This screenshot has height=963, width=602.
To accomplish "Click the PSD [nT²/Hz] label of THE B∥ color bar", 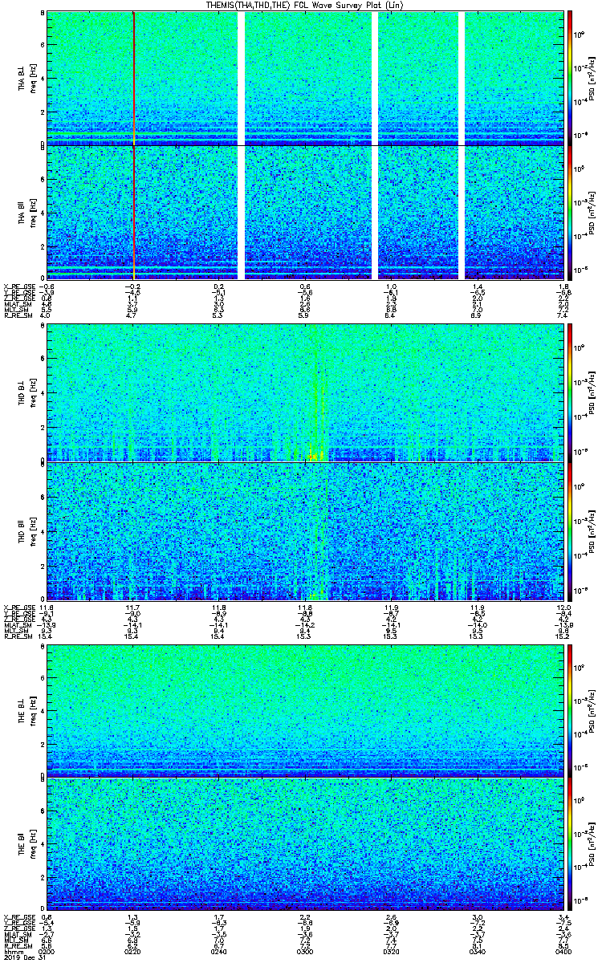I will pyautogui.click(x=592, y=845).
